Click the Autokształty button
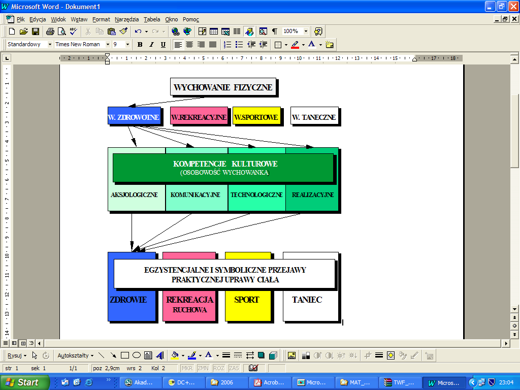Image resolution: width=520 pixels, height=390 pixels. tap(75, 355)
